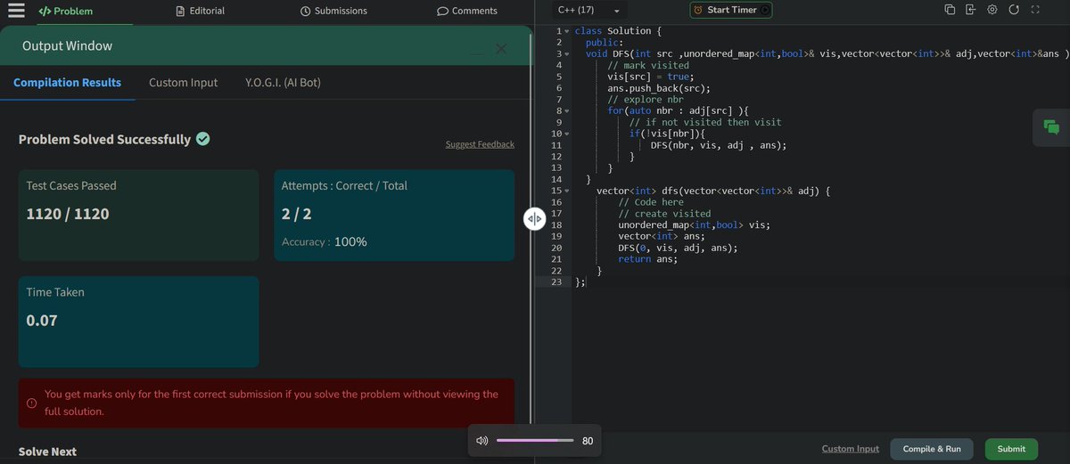Click line number 23 in the gutter
Image resolution: width=1070 pixels, height=464 pixels.
point(557,281)
